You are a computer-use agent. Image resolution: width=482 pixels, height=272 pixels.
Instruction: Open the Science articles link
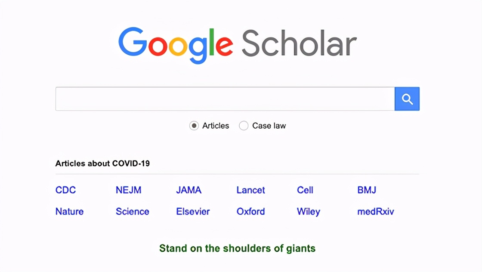[132, 211]
